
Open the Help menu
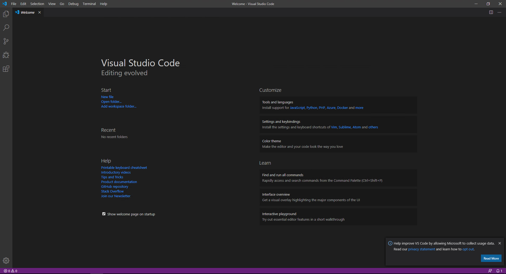pyautogui.click(x=103, y=4)
